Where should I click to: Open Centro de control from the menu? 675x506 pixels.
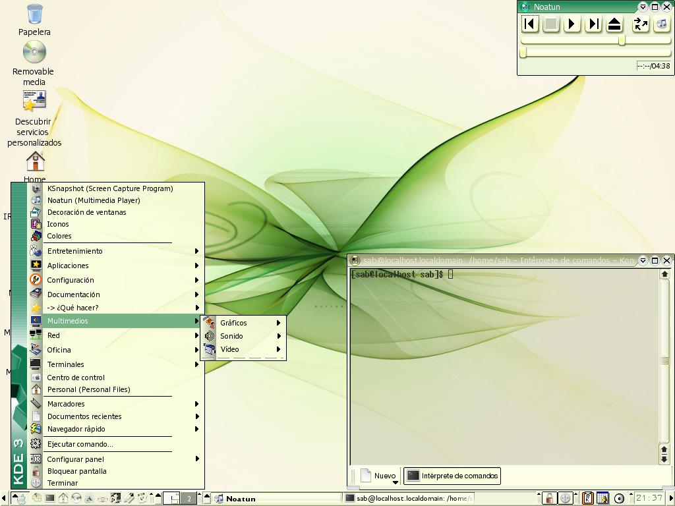(116, 378)
